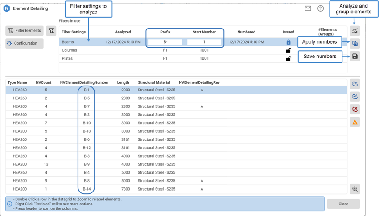Select the row numbered B-1
Viewport: 379px width, 216px height.
pos(177,90)
